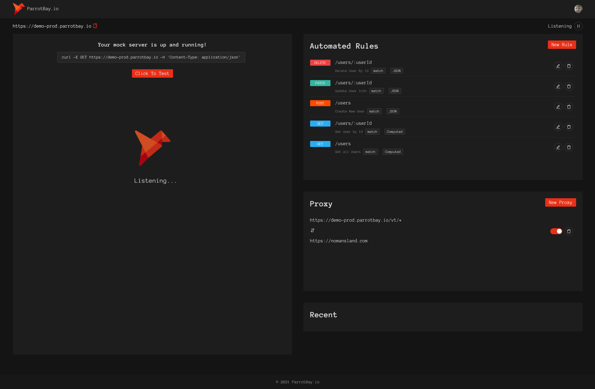
Task: Add a New Proxy
Action: 560,202
